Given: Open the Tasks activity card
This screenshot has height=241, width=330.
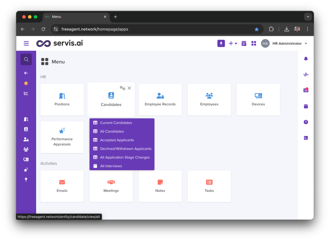Looking at the screenshot, I should [209, 186].
